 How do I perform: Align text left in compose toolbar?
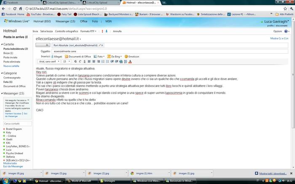point(89,61)
